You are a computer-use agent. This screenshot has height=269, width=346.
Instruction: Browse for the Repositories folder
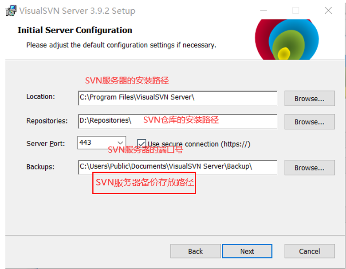pyautogui.click(x=310, y=122)
